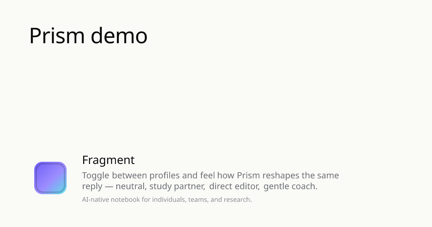Select the "direct editor" profile text
This screenshot has width=432, height=227.
pyautogui.click(x=234, y=187)
